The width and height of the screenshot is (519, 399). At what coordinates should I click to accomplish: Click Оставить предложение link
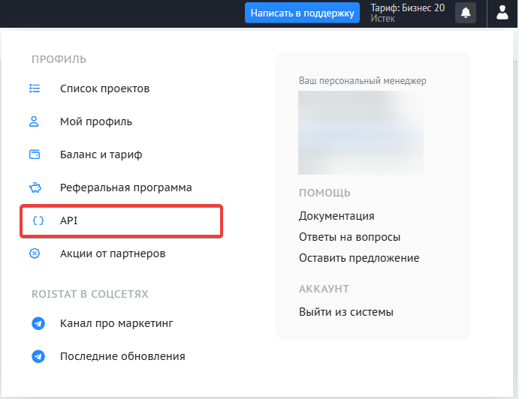[x=359, y=258]
